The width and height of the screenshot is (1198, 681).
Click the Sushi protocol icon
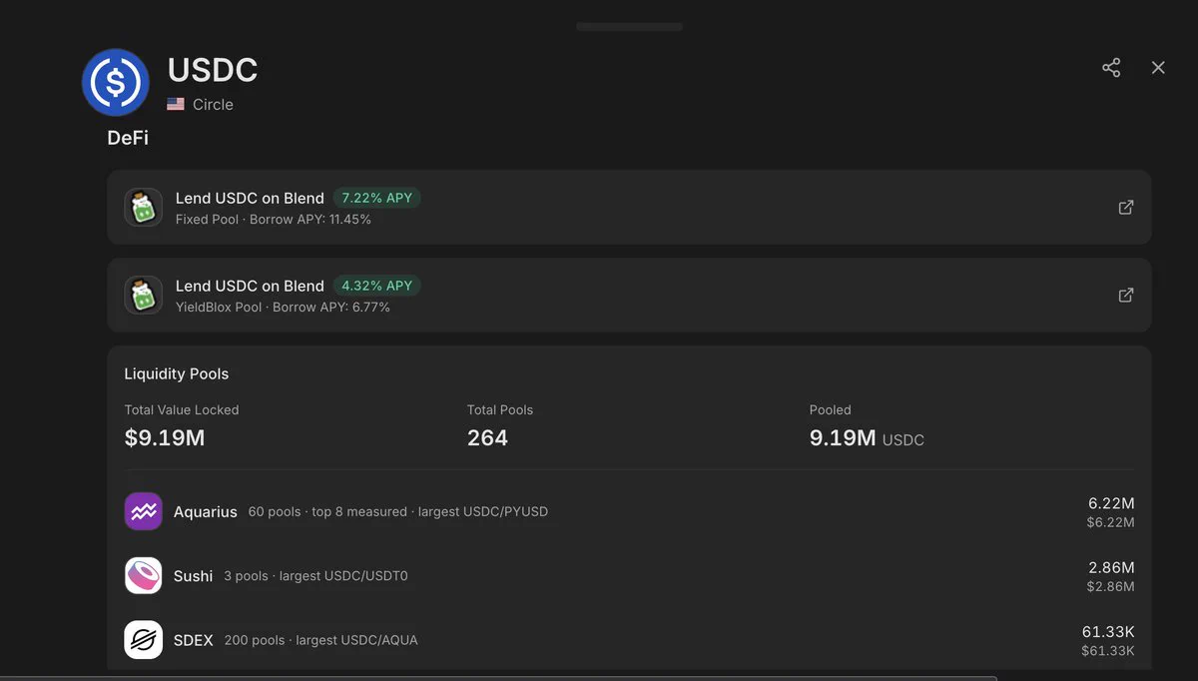(144, 575)
